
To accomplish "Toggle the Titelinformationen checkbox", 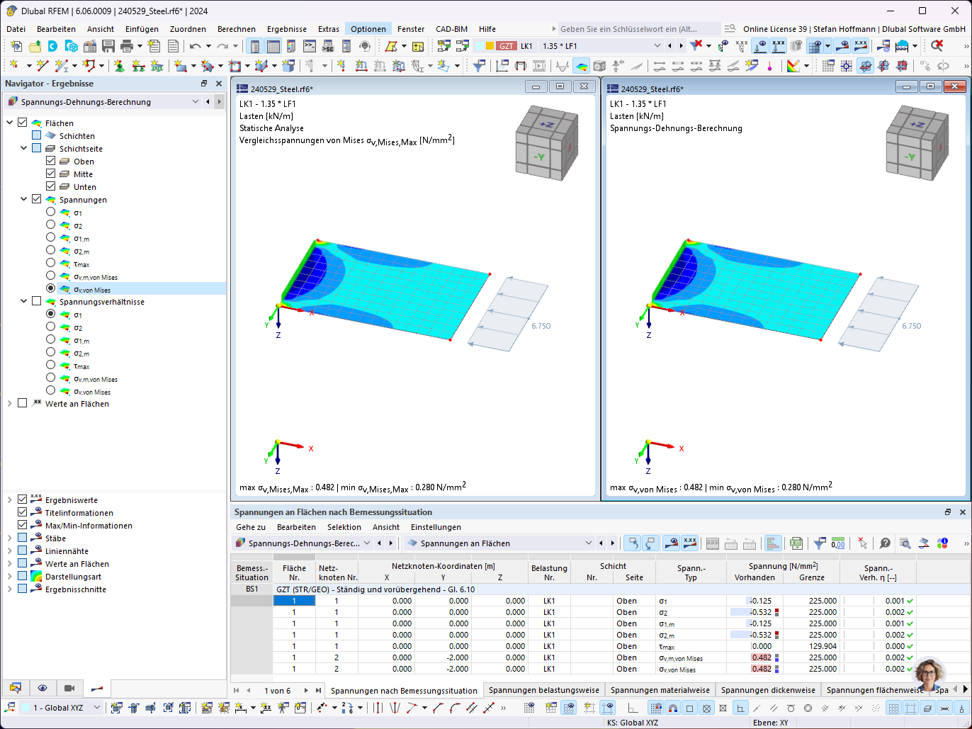I will pos(23,512).
